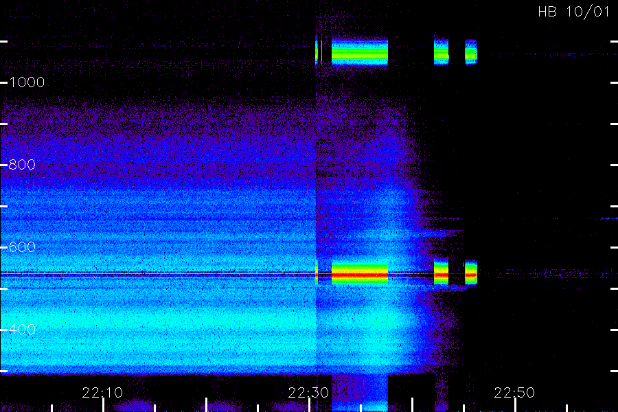Click the HB 10/01 header label
This screenshot has height=412, width=618.
pyautogui.click(x=573, y=12)
